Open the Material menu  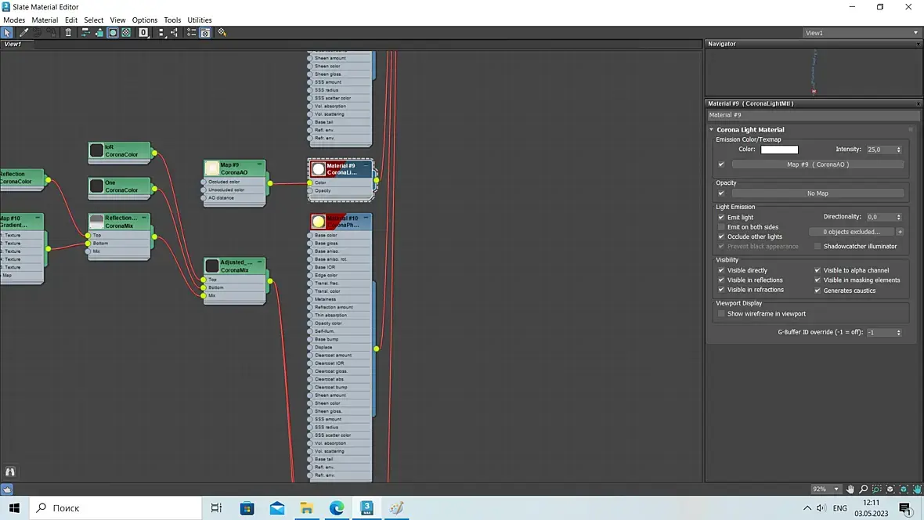pyautogui.click(x=45, y=20)
